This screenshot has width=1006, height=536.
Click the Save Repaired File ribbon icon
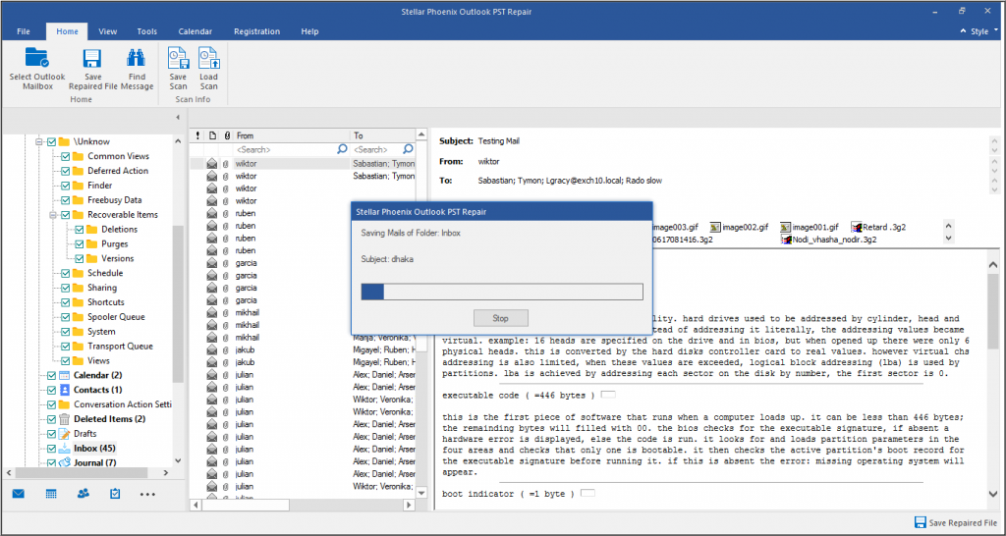click(92, 58)
